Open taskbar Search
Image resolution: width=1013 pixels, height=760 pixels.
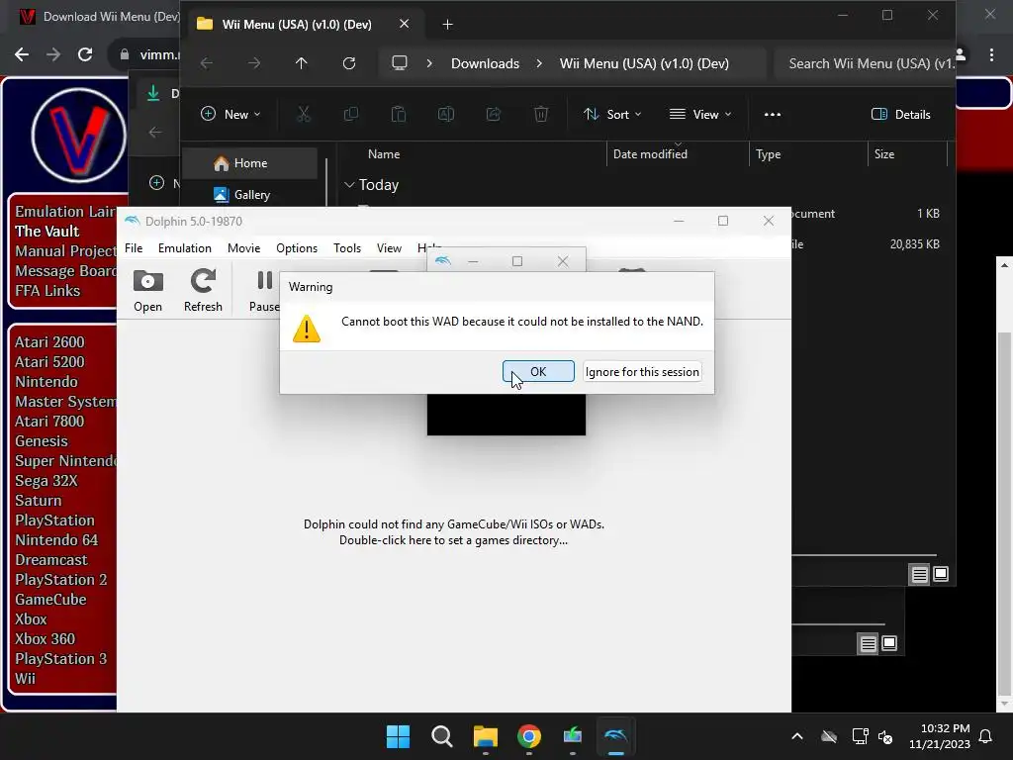tap(442, 736)
